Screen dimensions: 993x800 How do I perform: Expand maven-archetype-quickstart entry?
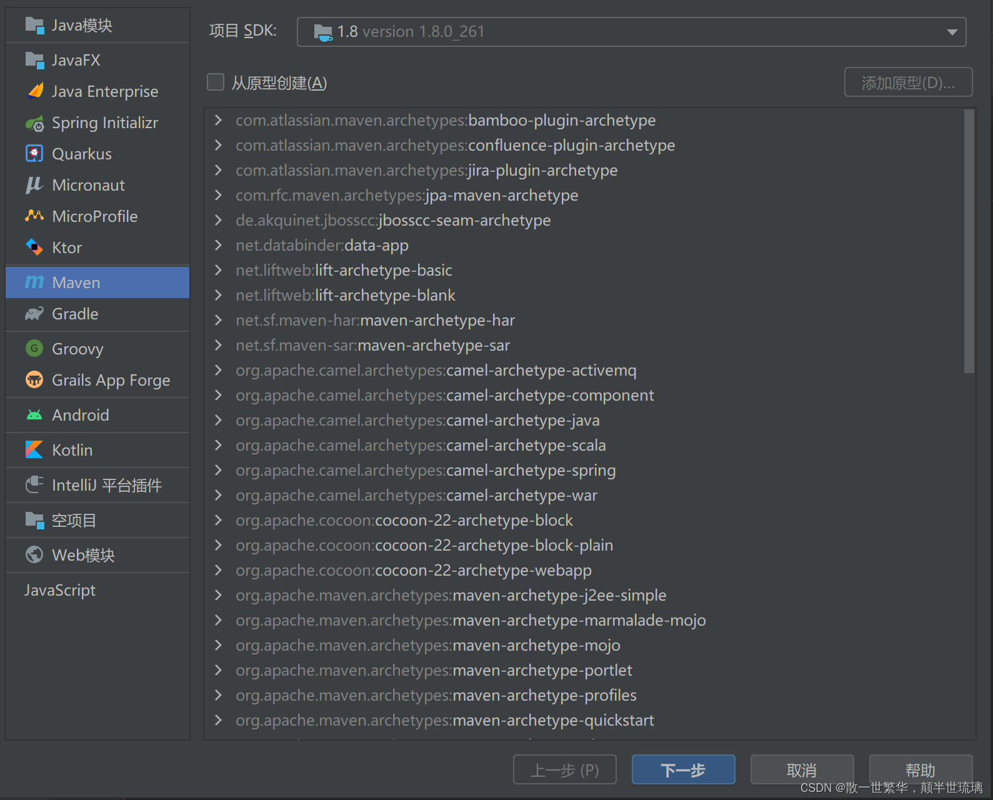coord(218,720)
